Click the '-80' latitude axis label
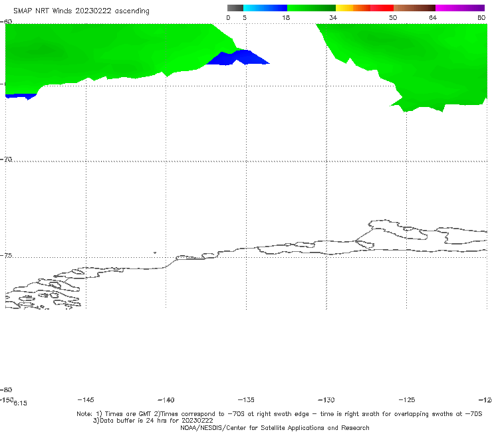Screen dimensions: 492x432 [6, 389]
